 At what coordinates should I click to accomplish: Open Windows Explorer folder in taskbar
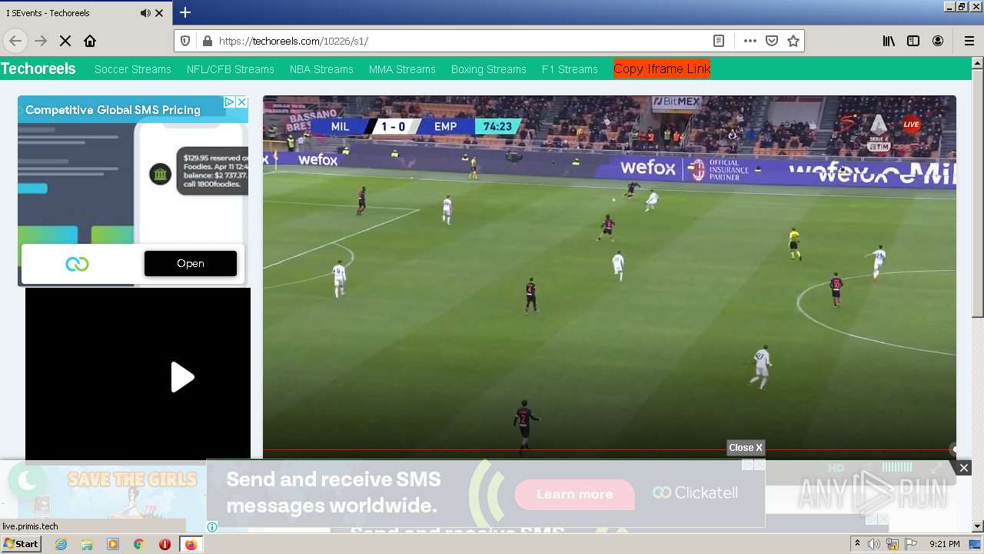[x=87, y=544]
